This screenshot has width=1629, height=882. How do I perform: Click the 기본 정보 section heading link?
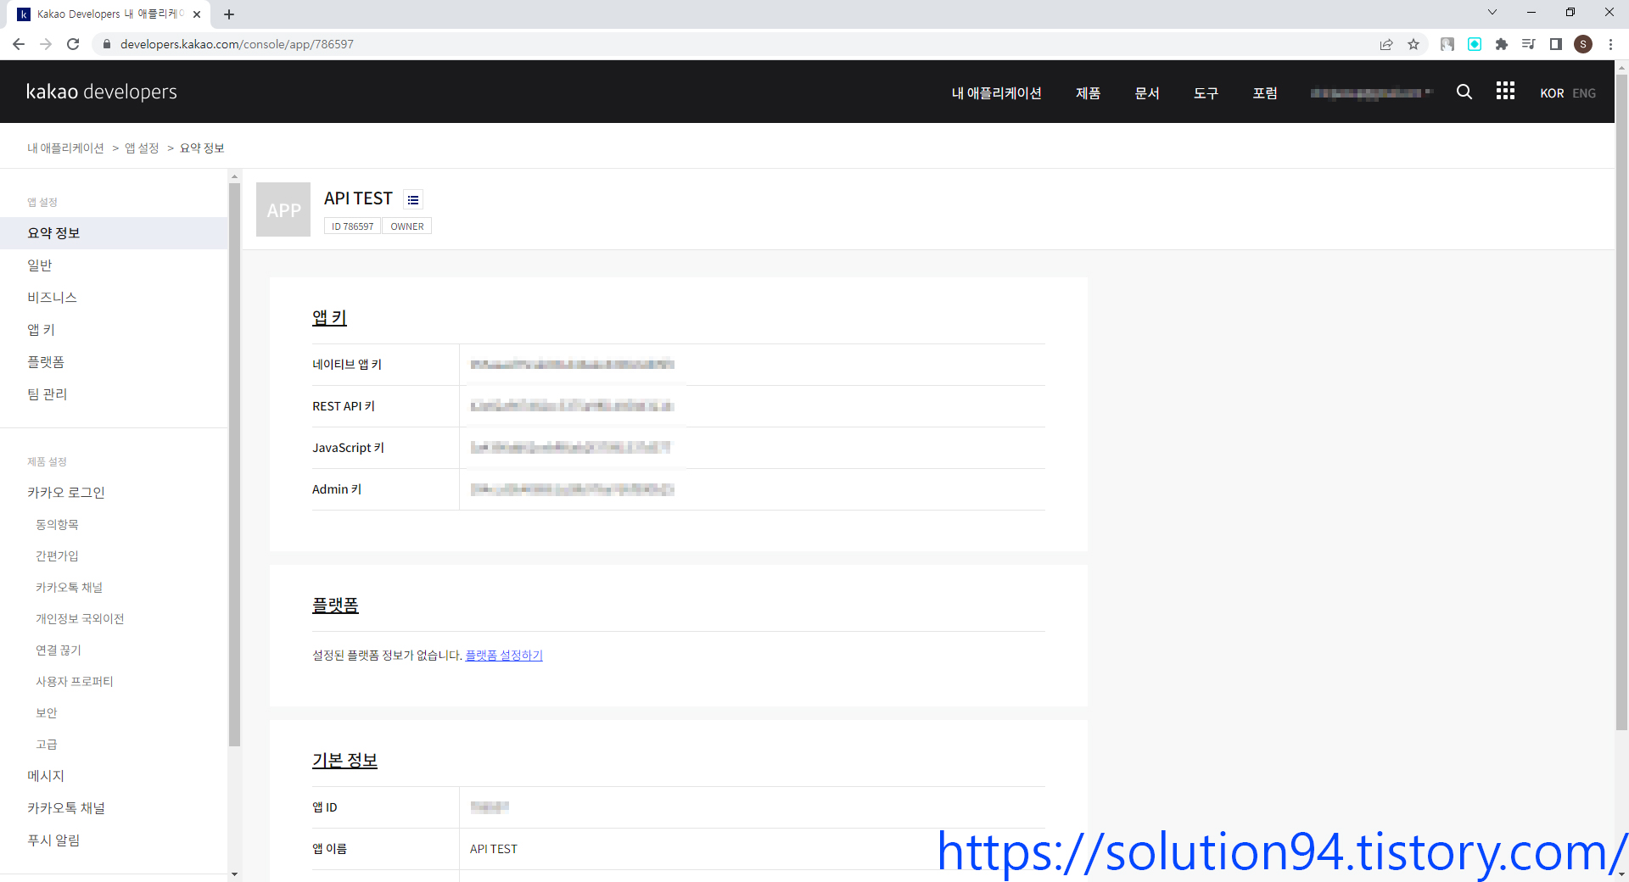[344, 761]
